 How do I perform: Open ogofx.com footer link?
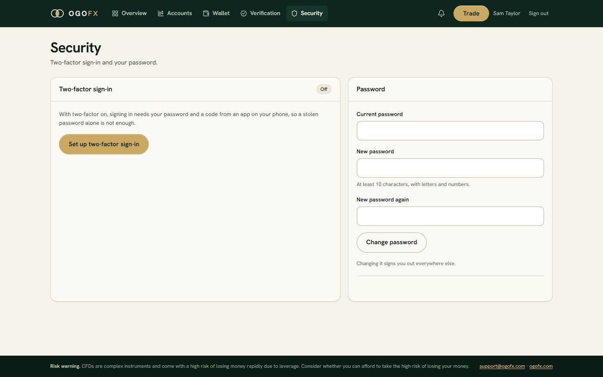541,366
